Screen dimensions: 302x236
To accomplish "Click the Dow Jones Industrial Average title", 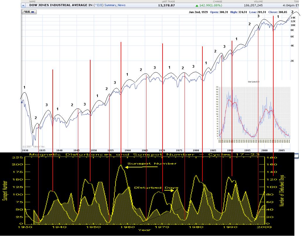I will point(61,5).
